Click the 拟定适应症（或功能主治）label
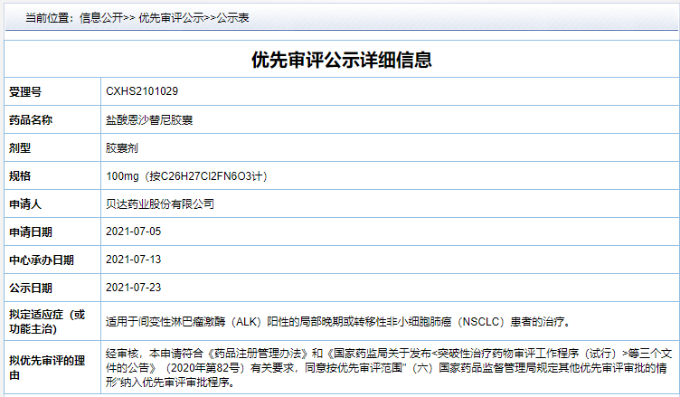The width and height of the screenshot is (680, 397). tap(47, 322)
